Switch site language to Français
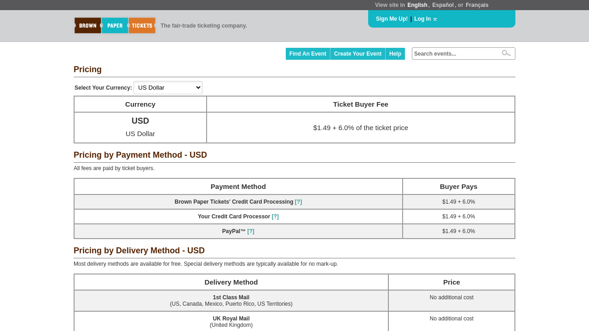This screenshot has height=331, width=589. point(477,5)
